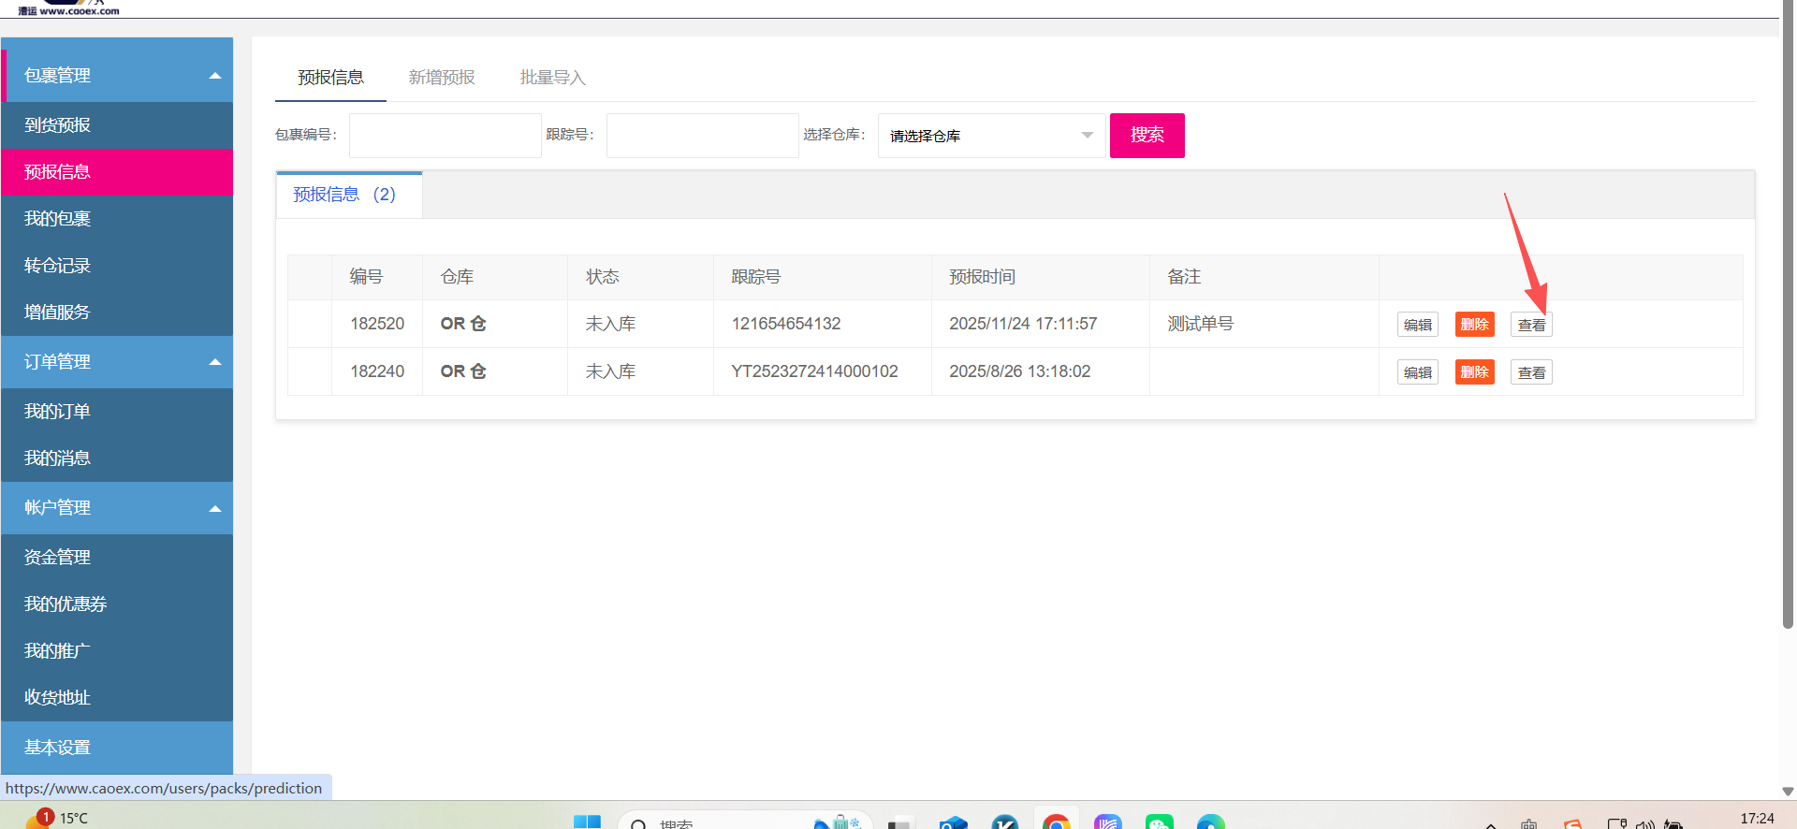Viewport: 1797px width, 829px height.
Task: Click the pink 搜索 search button
Action: coord(1147,136)
